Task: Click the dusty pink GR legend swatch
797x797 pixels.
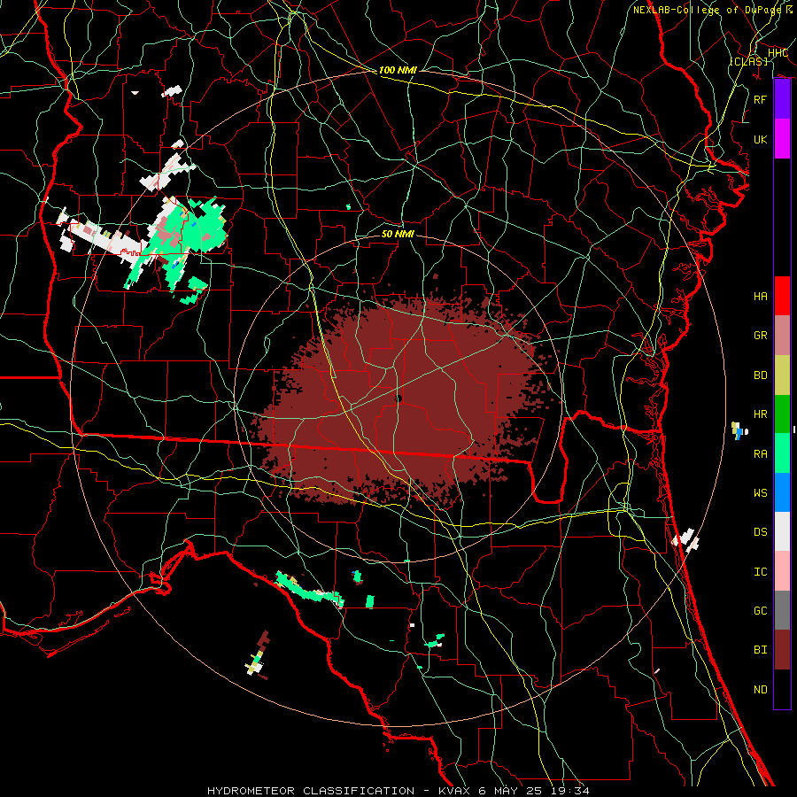Action: click(x=782, y=335)
